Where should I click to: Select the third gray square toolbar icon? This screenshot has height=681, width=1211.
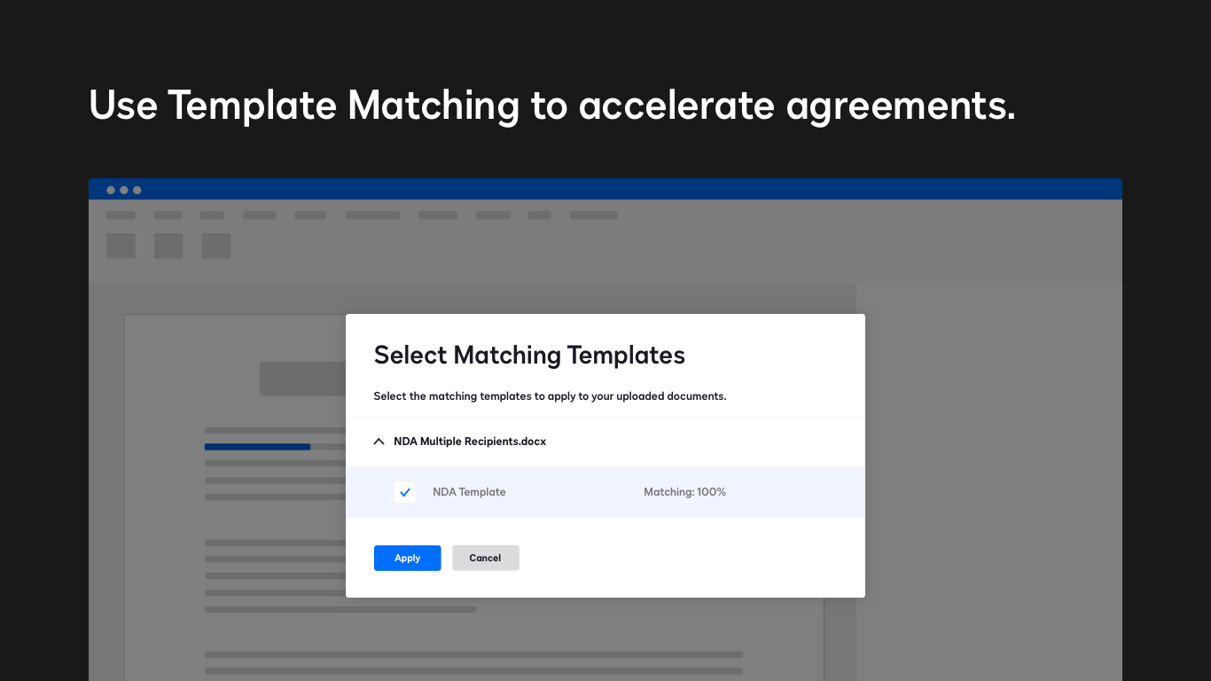point(216,246)
